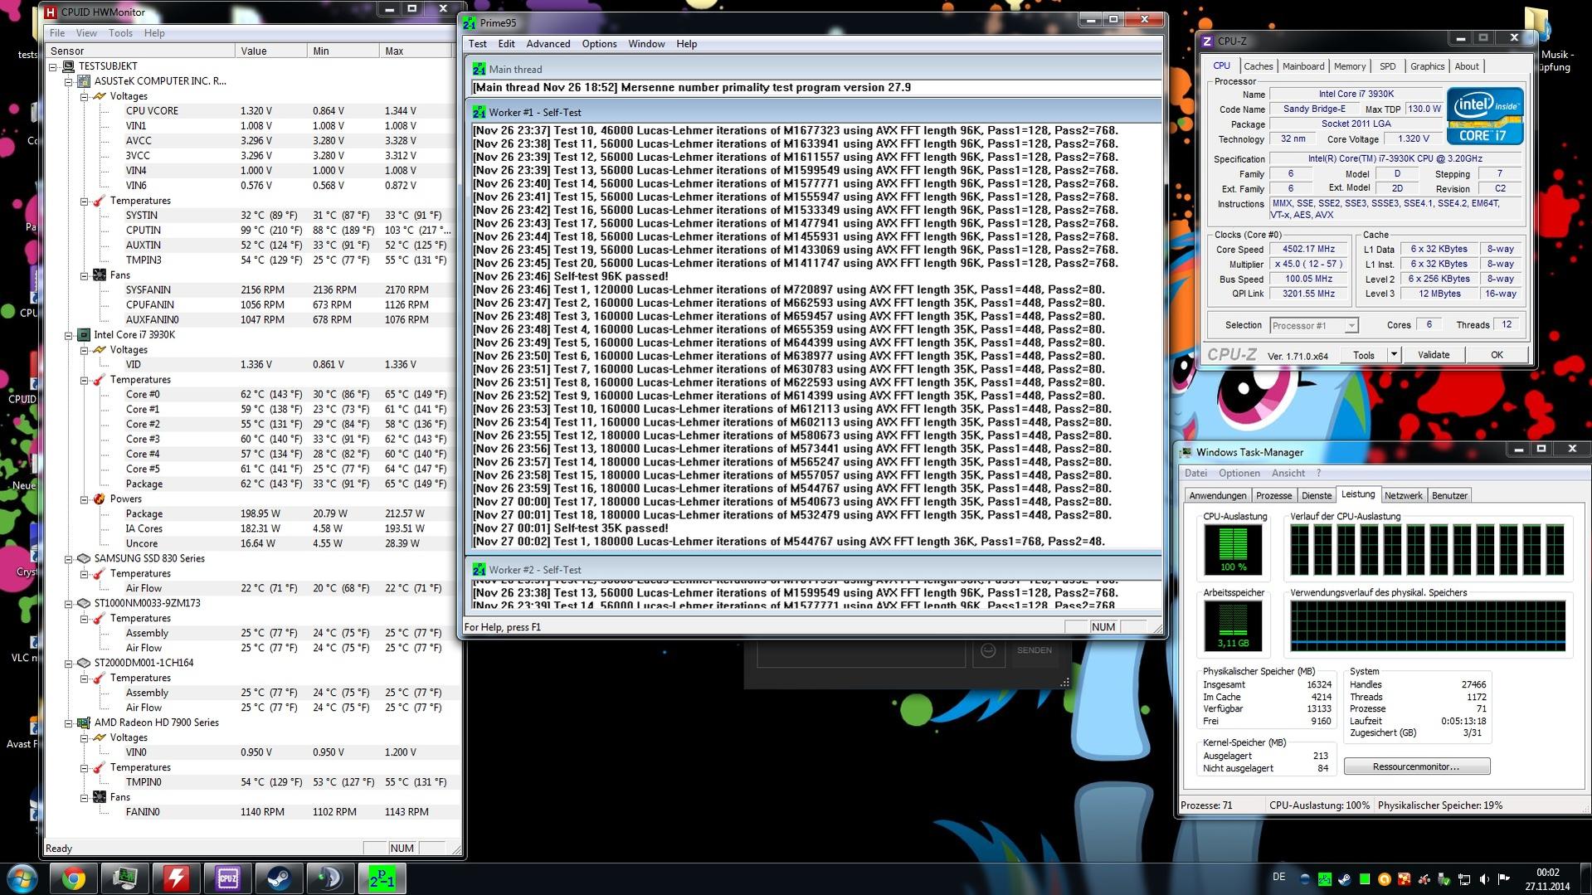Open the View menu in HWMonitor
This screenshot has height=895, width=1592.
[x=86, y=33]
